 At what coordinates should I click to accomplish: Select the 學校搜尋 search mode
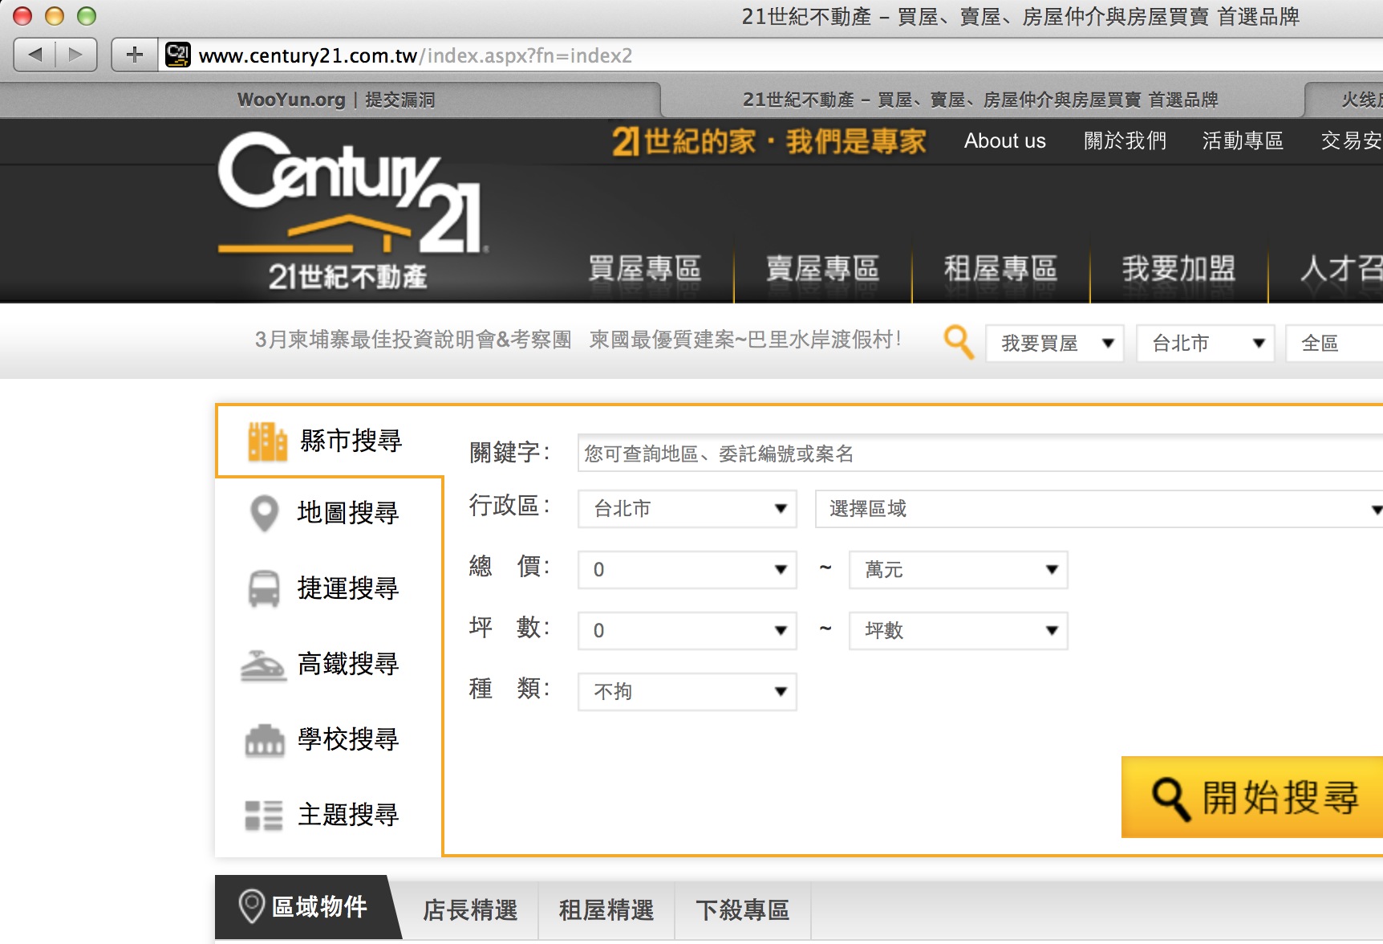pos(329,739)
